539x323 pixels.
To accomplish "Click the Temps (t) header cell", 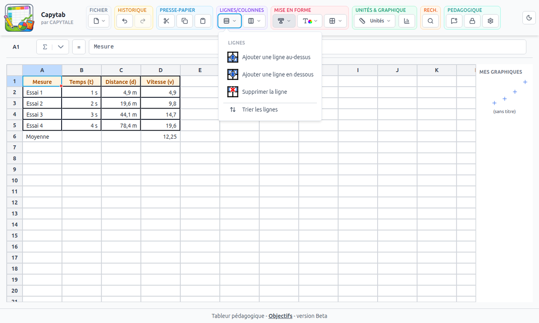I will [x=81, y=82].
